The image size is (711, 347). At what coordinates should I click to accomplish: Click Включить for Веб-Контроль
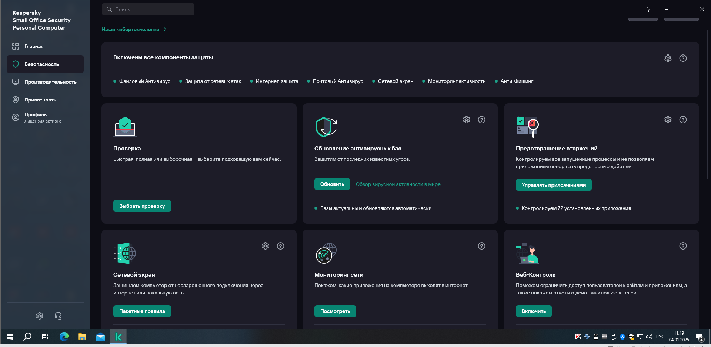point(534,311)
